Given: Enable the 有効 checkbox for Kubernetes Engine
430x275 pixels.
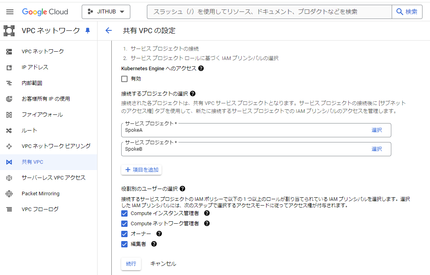Looking at the screenshot, I should point(124,79).
